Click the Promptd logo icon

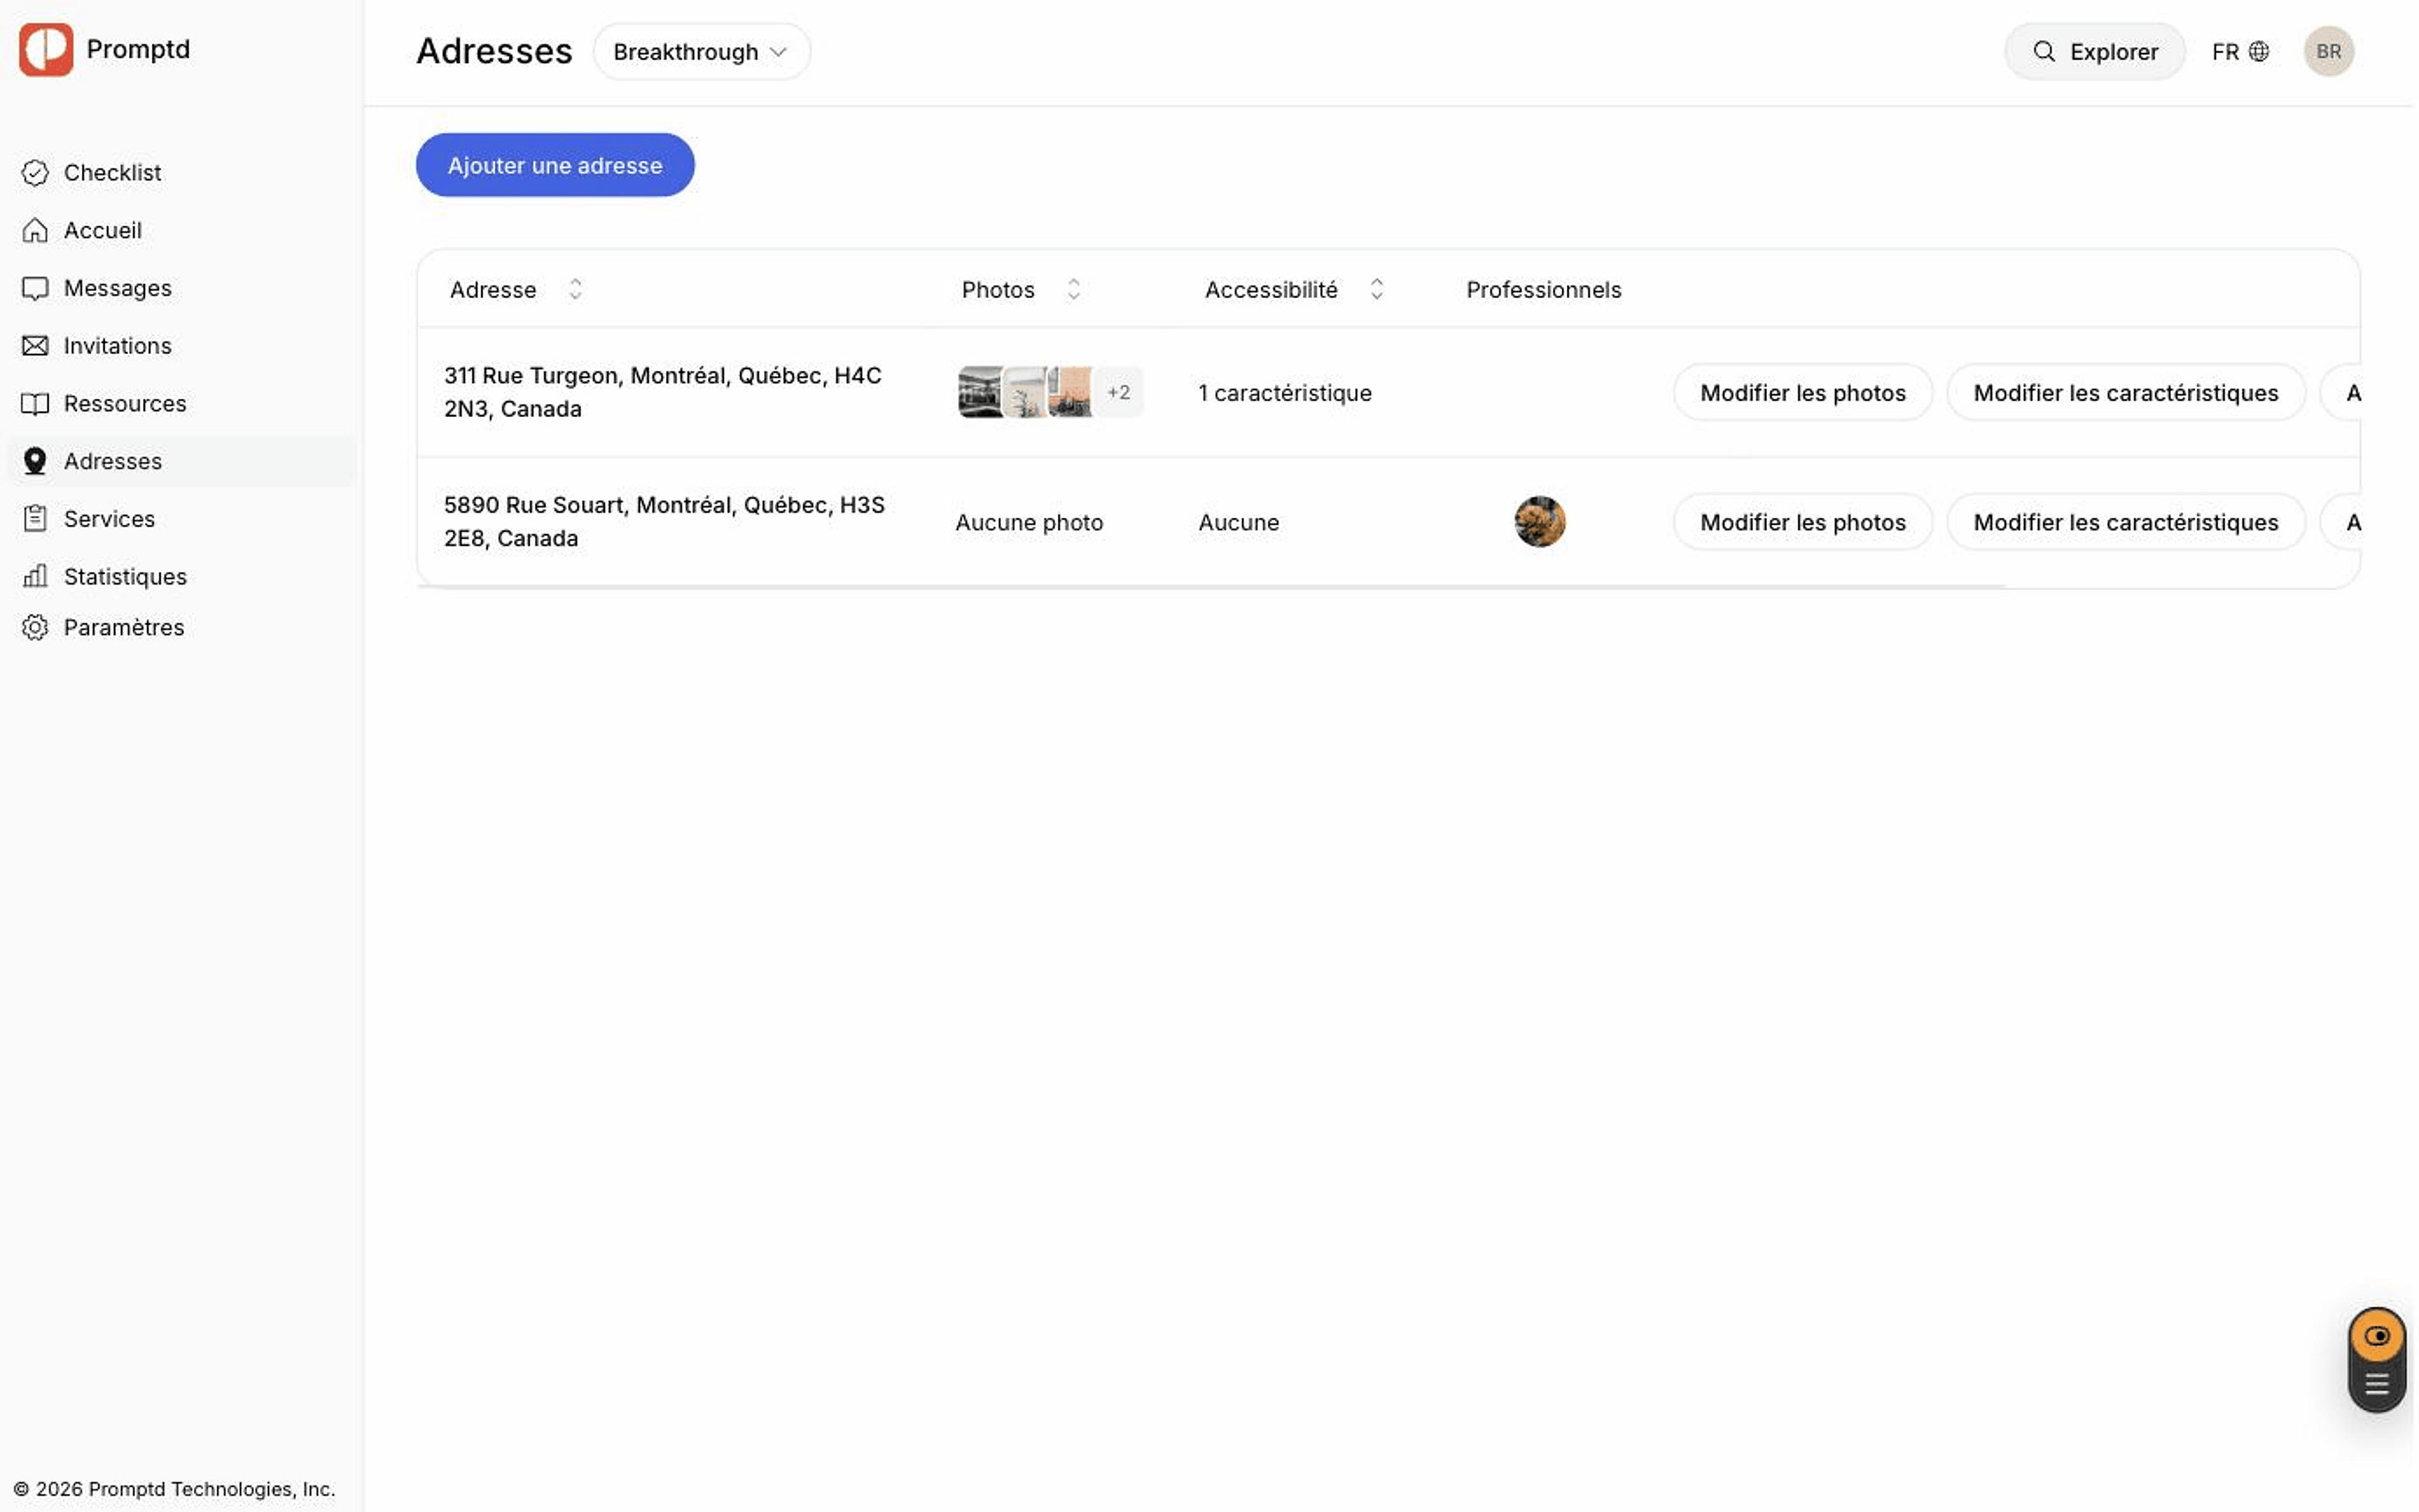(46, 49)
